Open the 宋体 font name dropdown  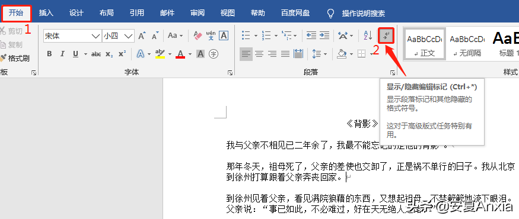point(96,36)
